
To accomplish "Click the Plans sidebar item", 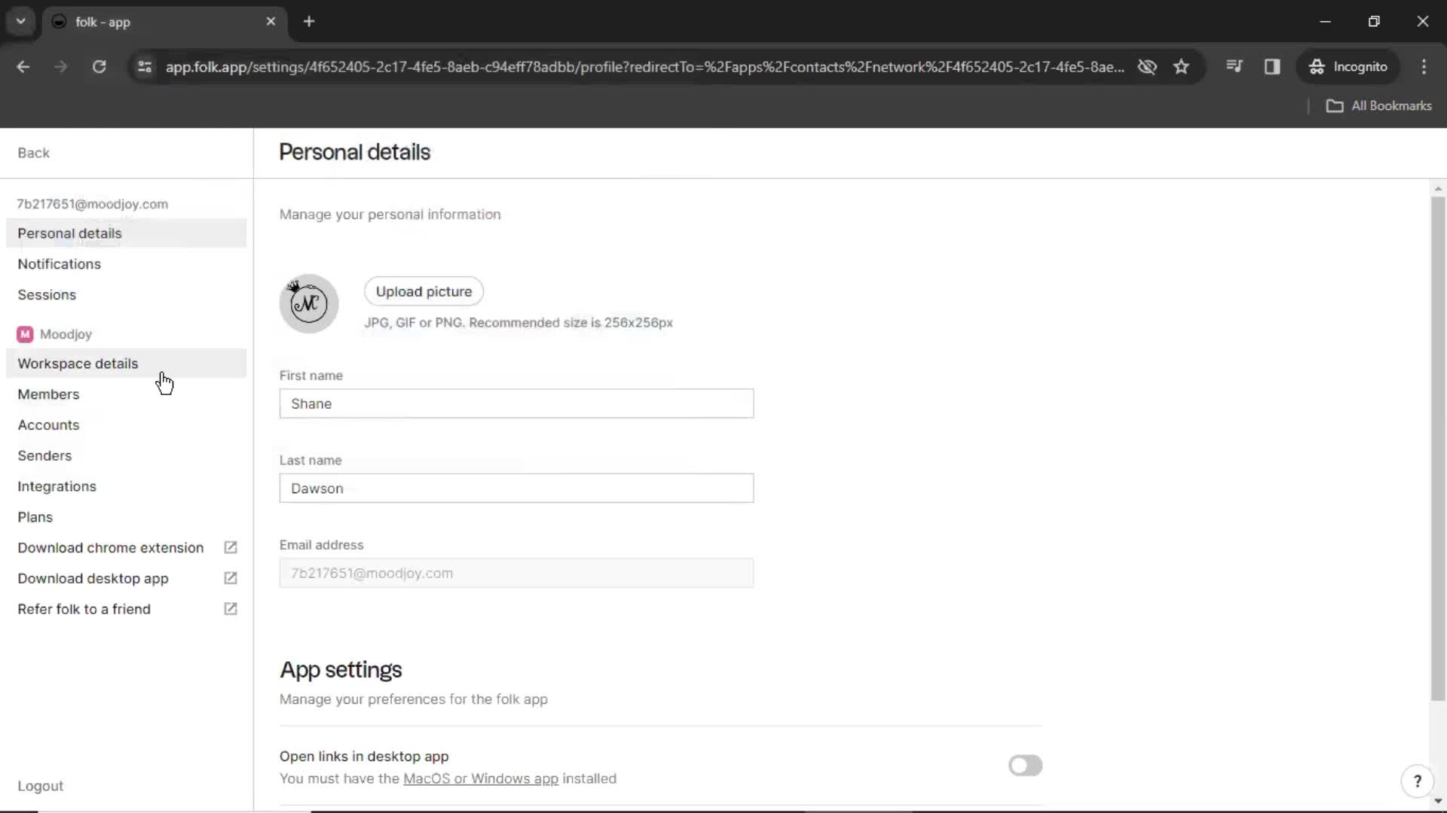I will click(35, 516).
